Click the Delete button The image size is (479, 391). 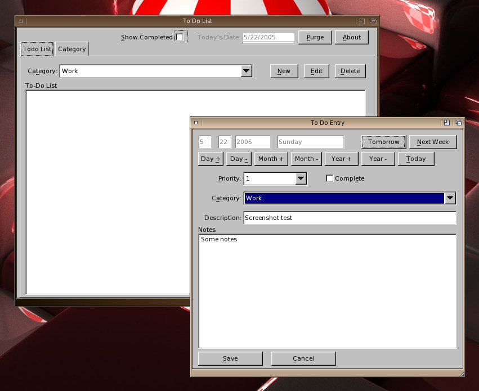point(350,71)
